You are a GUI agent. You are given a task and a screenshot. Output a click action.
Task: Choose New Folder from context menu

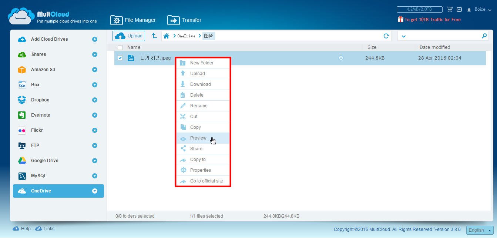pyautogui.click(x=203, y=63)
